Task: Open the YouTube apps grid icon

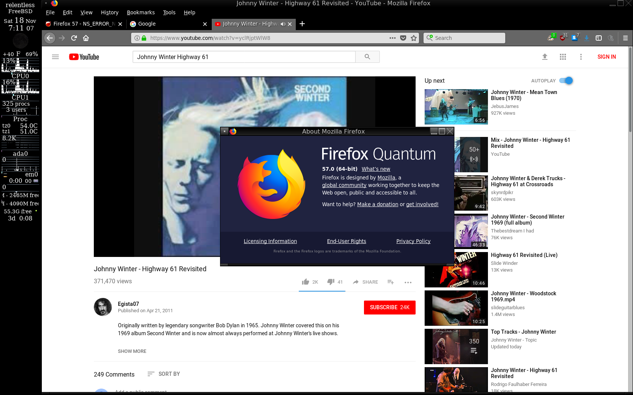Action: tap(563, 57)
